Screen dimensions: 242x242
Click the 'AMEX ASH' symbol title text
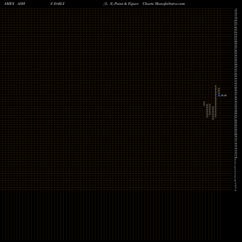[15, 4]
